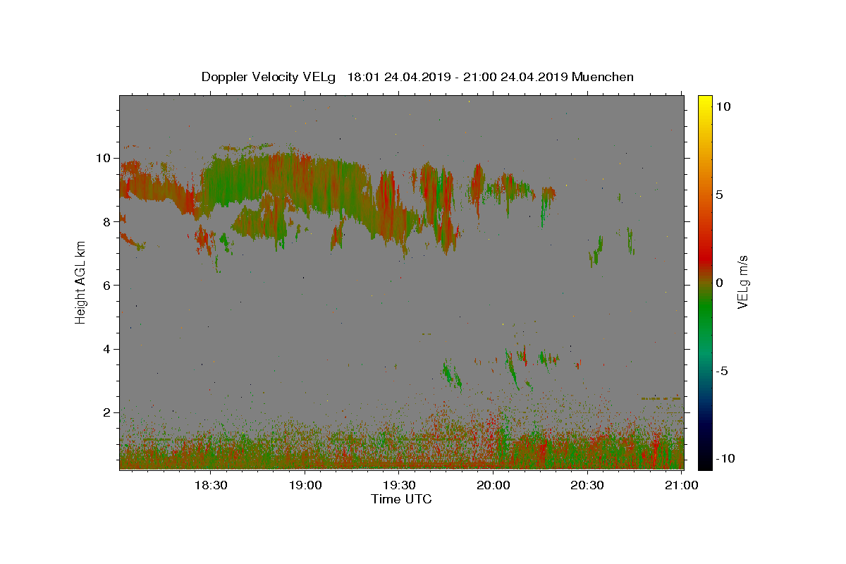This screenshot has width=846, height=564.
Task: Click the 'Time UTC' axis label
Action: pyautogui.click(x=401, y=499)
